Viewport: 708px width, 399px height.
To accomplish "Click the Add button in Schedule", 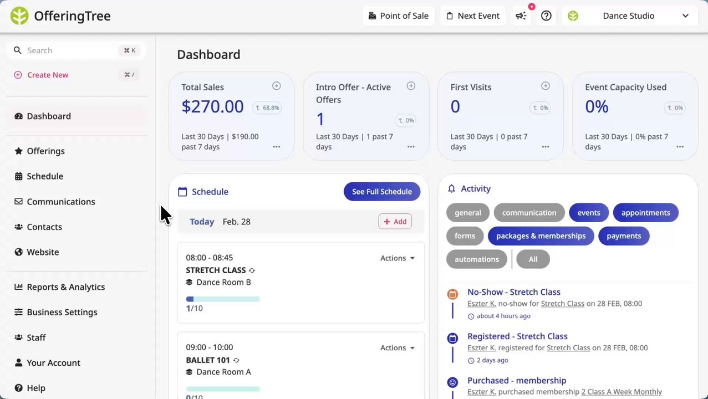I will tap(395, 222).
